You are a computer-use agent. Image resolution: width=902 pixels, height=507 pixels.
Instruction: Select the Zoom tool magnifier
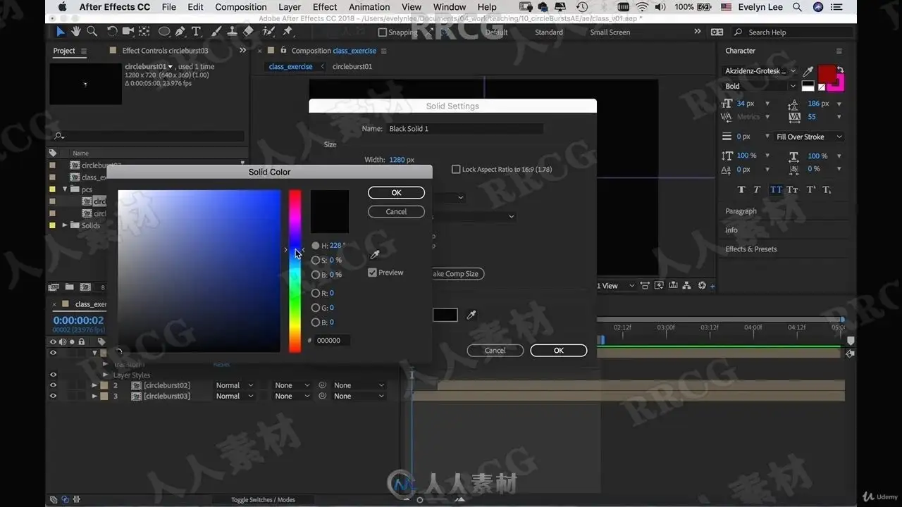(92, 32)
